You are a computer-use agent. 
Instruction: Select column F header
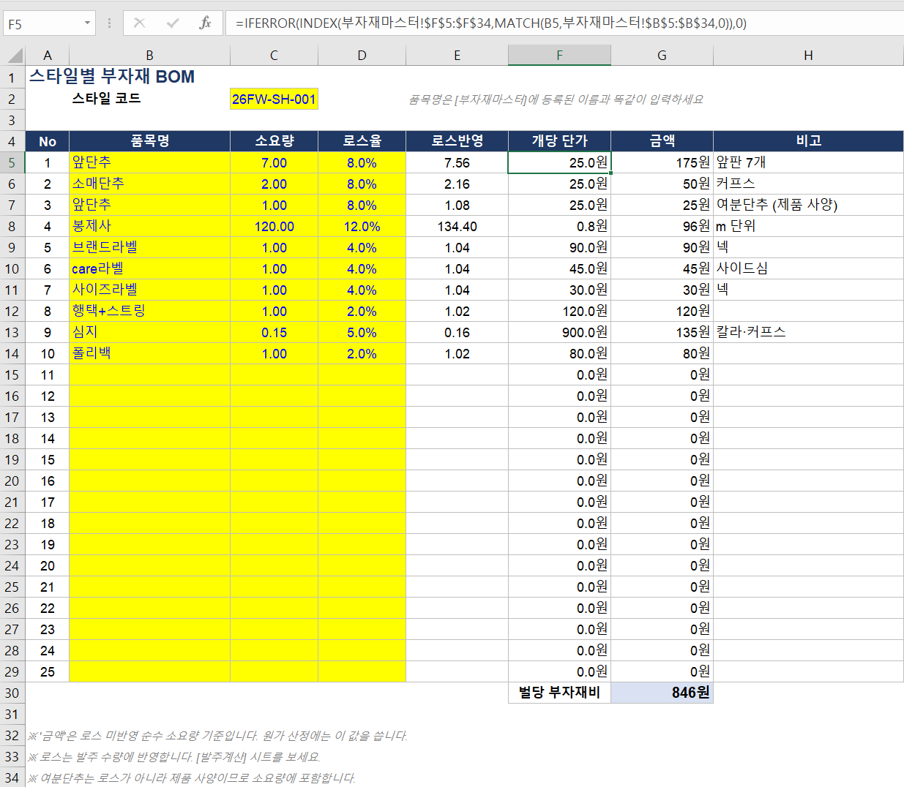click(x=559, y=56)
